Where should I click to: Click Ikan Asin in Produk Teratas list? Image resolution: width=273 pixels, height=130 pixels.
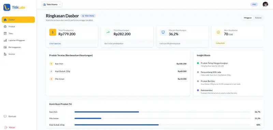(x=59, y=64)
